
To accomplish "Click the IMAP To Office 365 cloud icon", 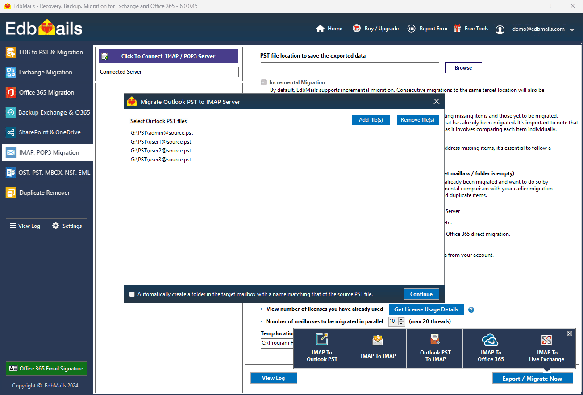I will coord(490,340).
